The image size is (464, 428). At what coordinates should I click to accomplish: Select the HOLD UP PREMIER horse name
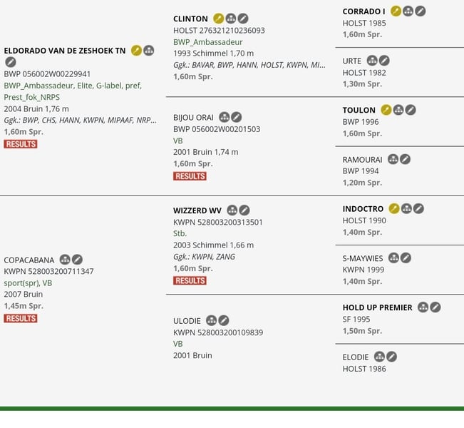point(377,307)
